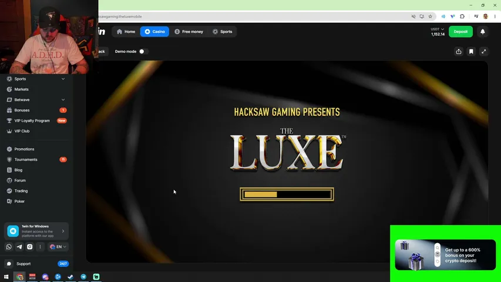The image size is (501, 282).
Task: Open VIP Club in sidebar
Action: coord(22,131)
